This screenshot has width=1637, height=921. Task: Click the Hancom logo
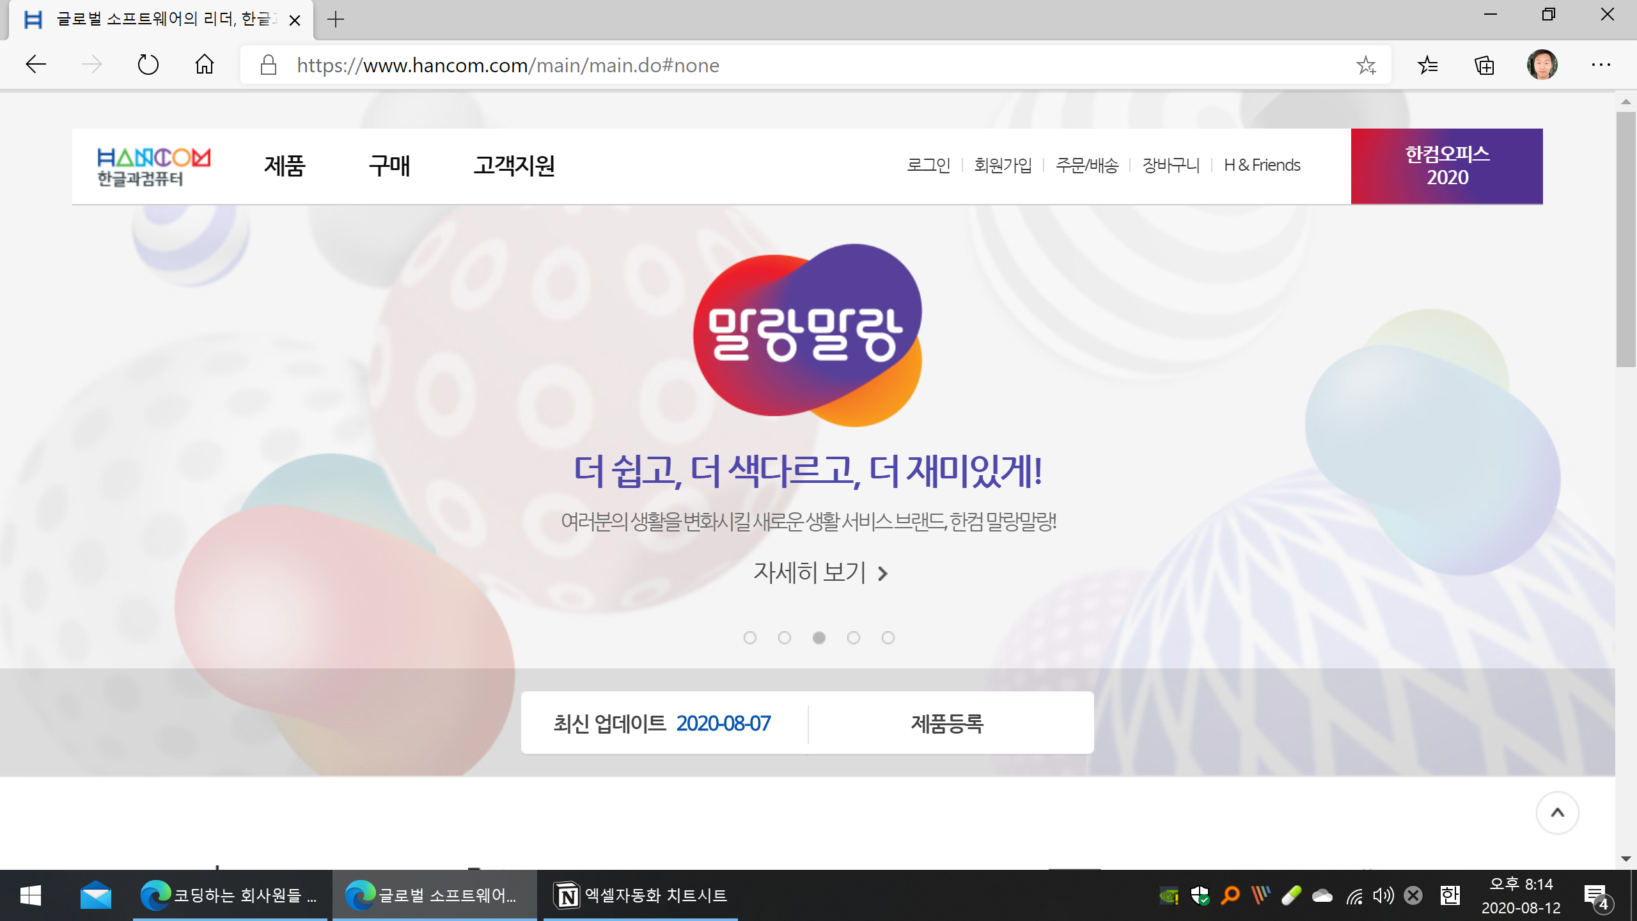[x=153, y=166]
